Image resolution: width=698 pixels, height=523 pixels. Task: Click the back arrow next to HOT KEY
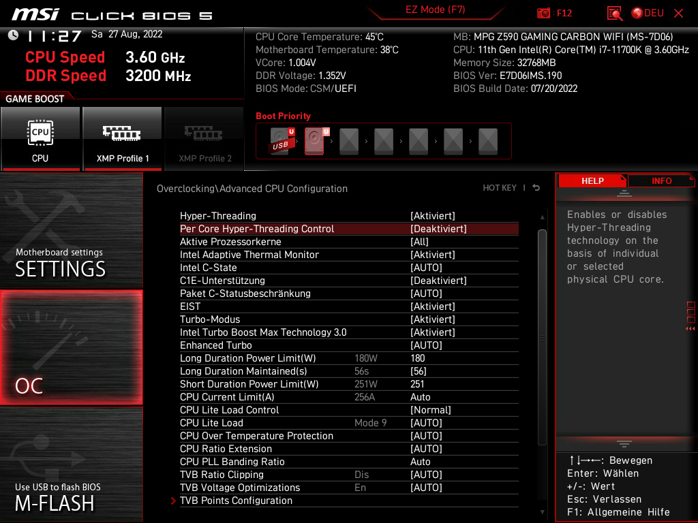click(536, 188)
